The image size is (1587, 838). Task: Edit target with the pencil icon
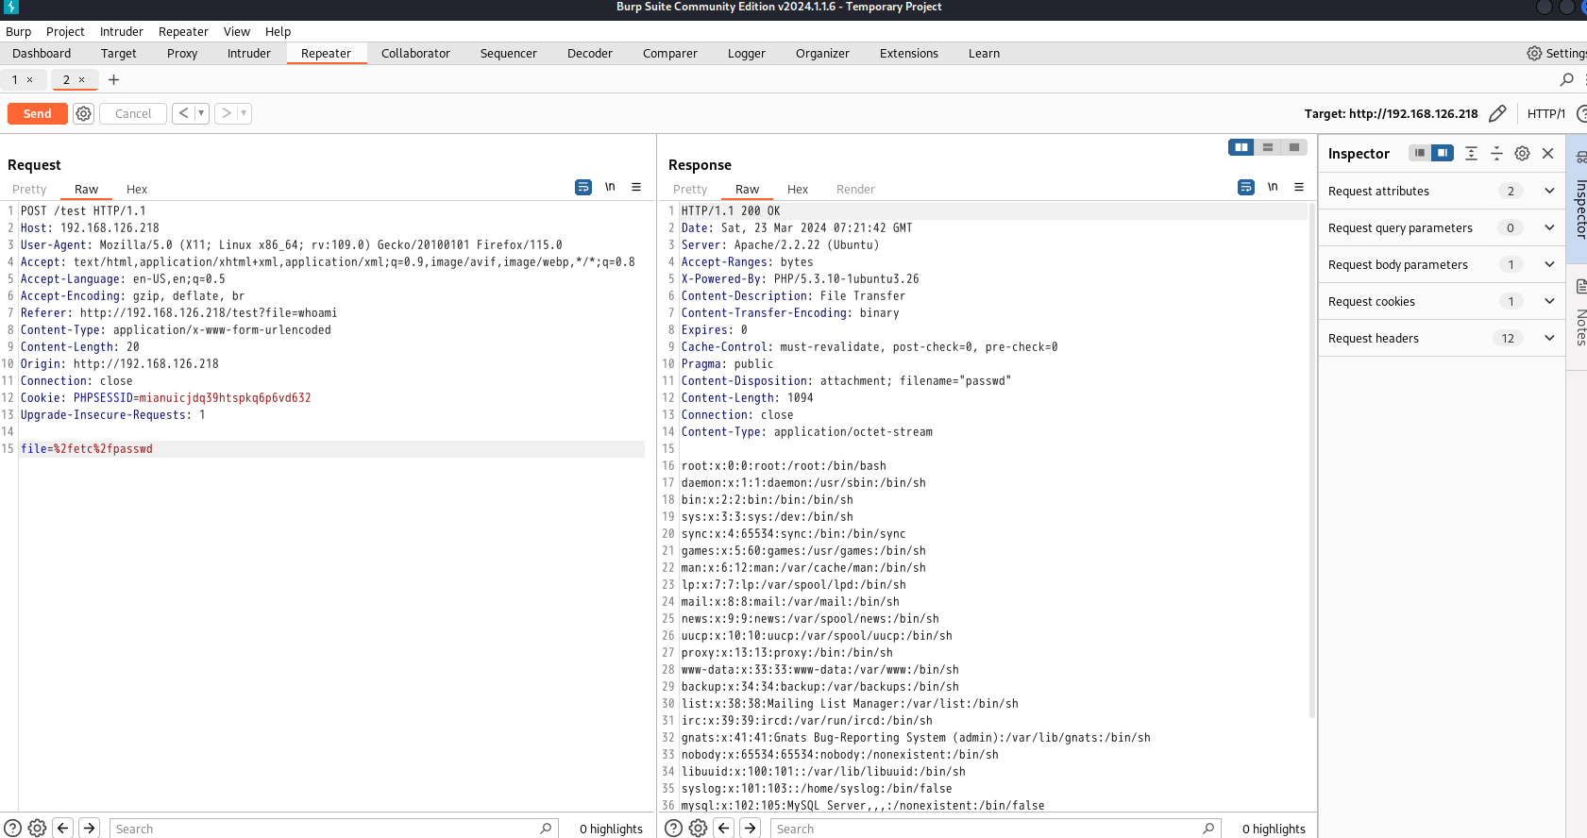(1497, 113)
